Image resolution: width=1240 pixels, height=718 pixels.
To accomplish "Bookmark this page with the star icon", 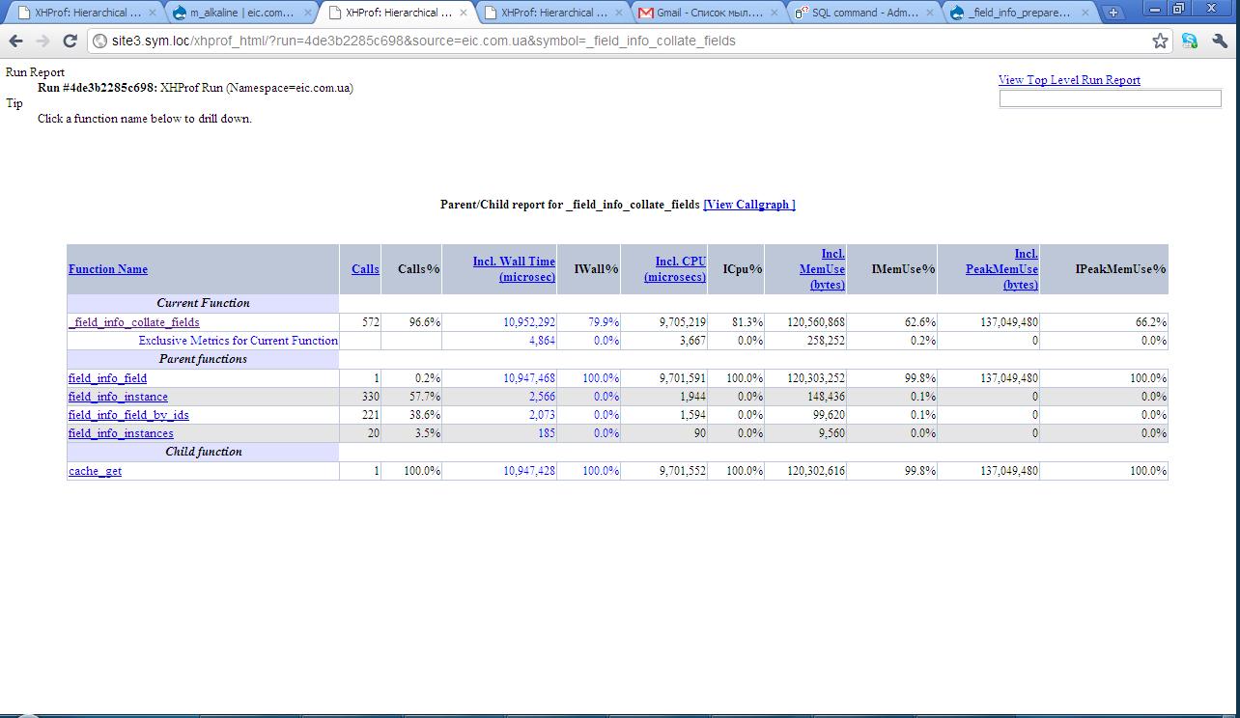I will pyautogui.click(x=1160, y=41).
